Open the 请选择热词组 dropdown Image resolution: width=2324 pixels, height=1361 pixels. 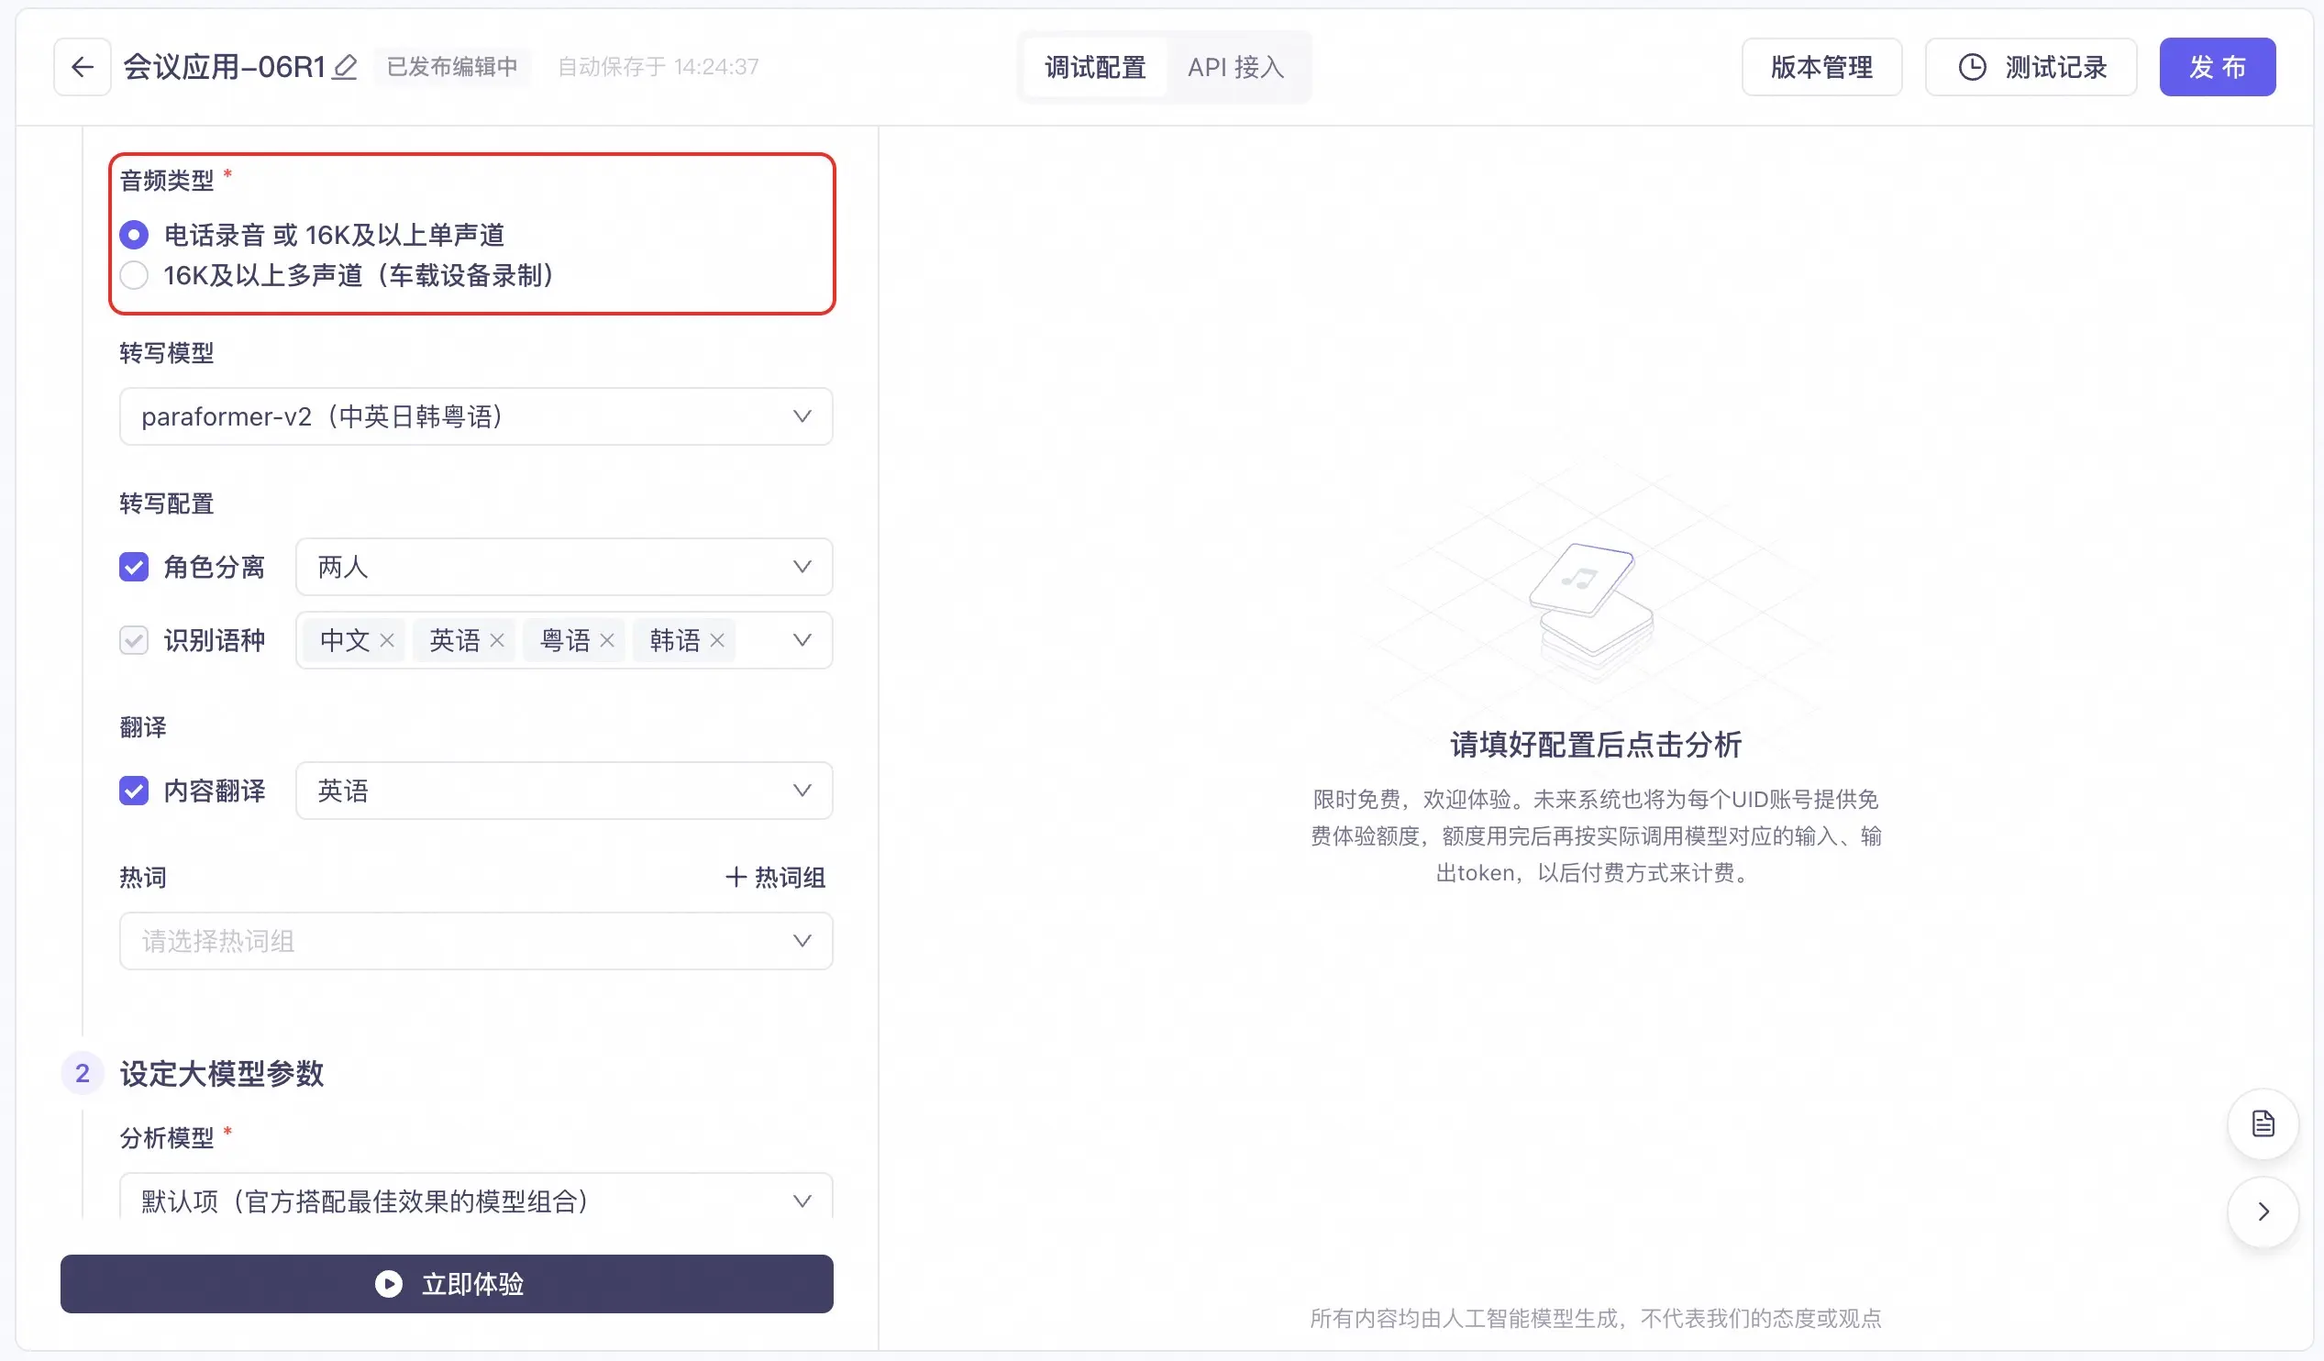475,941
